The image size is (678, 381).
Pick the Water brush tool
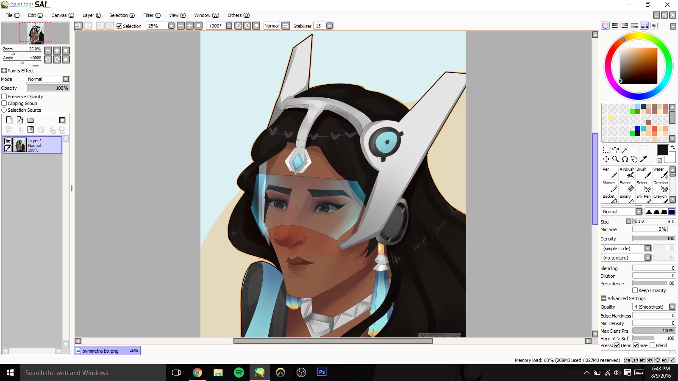660,173
